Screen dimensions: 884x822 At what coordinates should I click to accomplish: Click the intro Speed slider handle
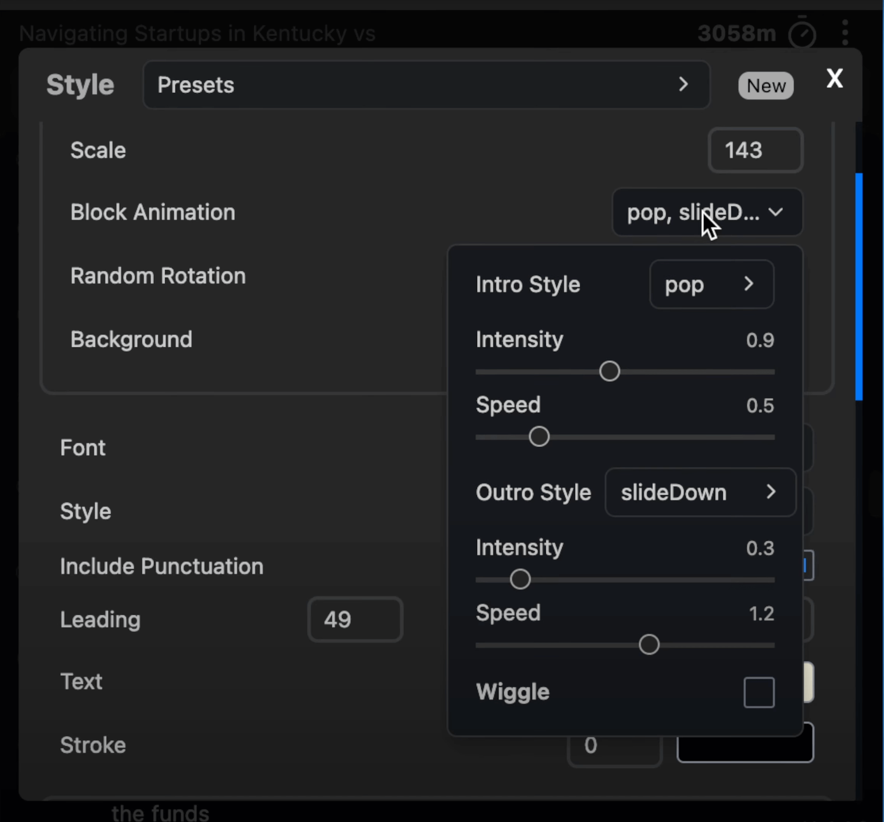tap(539, 437)
